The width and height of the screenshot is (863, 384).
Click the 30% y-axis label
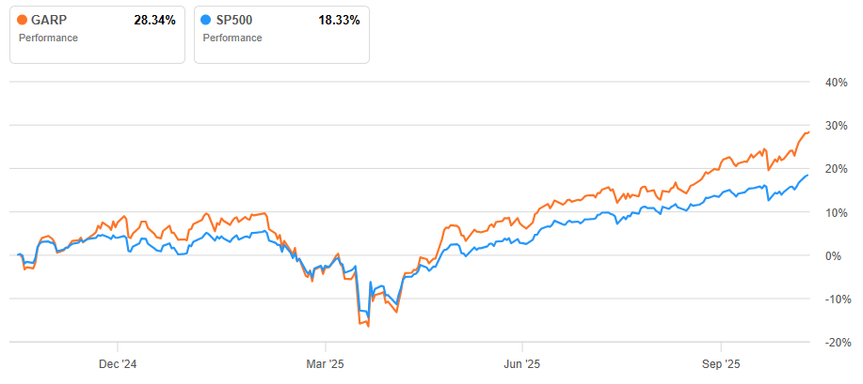(x=837, y=126)
